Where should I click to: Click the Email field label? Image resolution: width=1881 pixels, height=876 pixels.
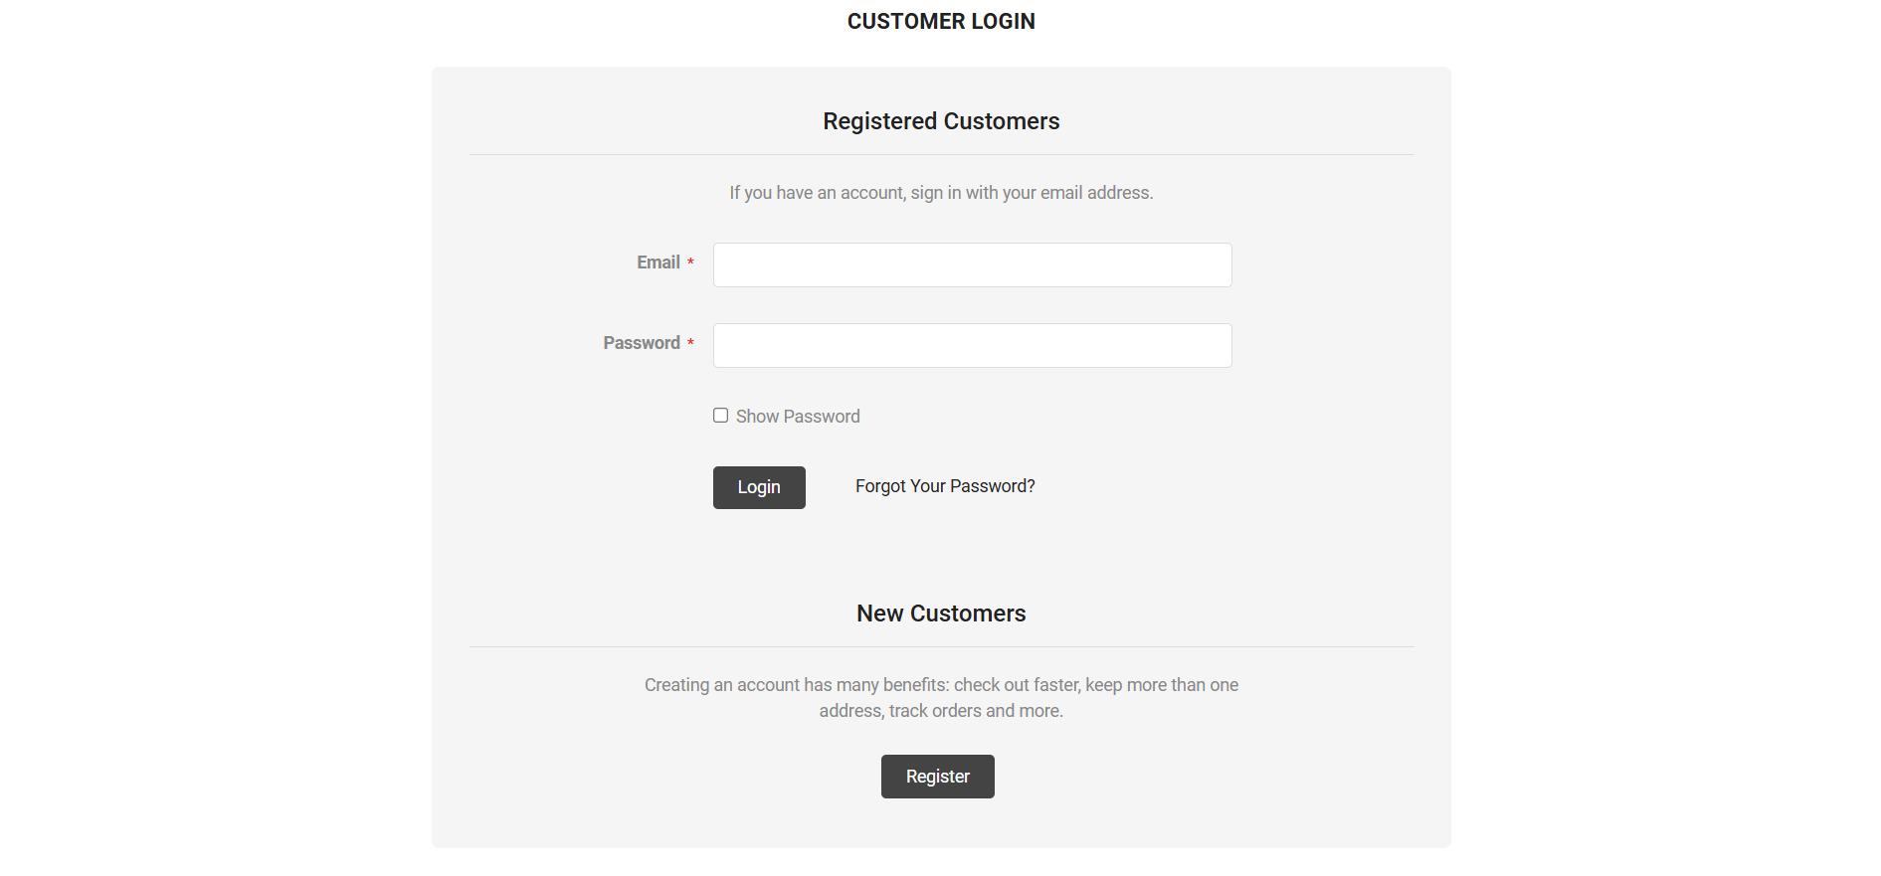pyautogui.click(x=658, y=263)
